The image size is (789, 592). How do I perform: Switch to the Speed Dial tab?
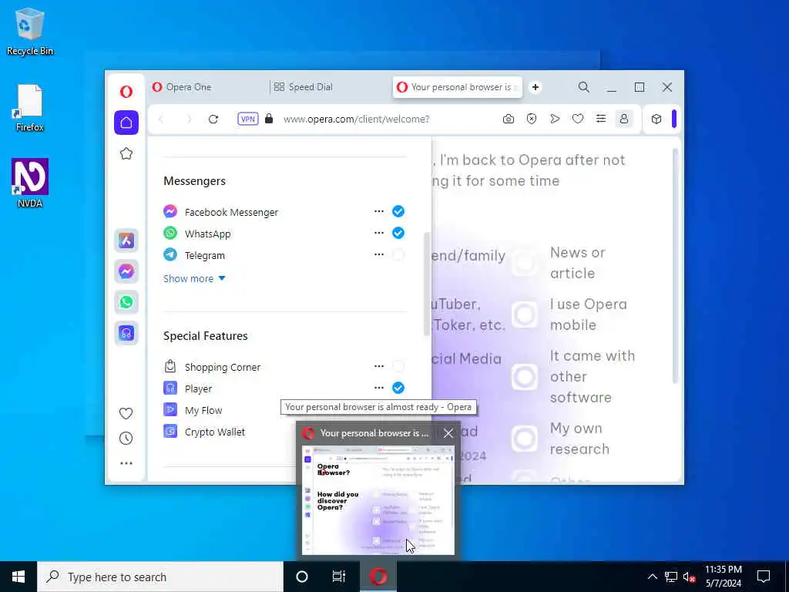(329, 87)
